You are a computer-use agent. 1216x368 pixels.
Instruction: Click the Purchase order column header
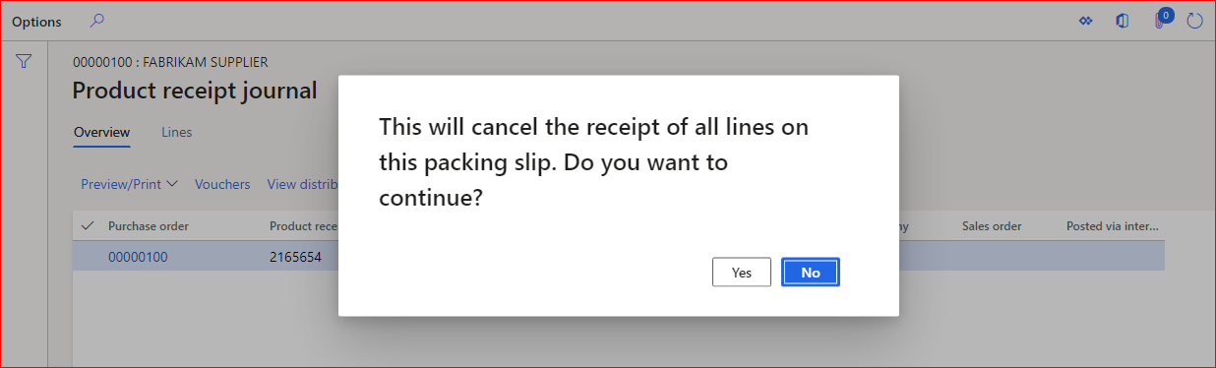tap(149, 226)
